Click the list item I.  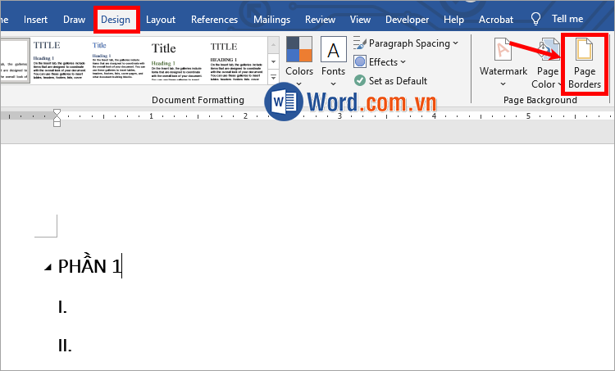click(x=62, y=307)
